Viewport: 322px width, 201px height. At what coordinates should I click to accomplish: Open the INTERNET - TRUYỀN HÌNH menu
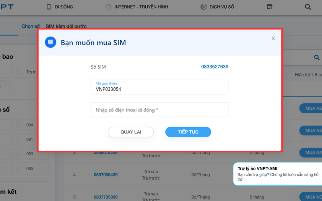point(141,7)
